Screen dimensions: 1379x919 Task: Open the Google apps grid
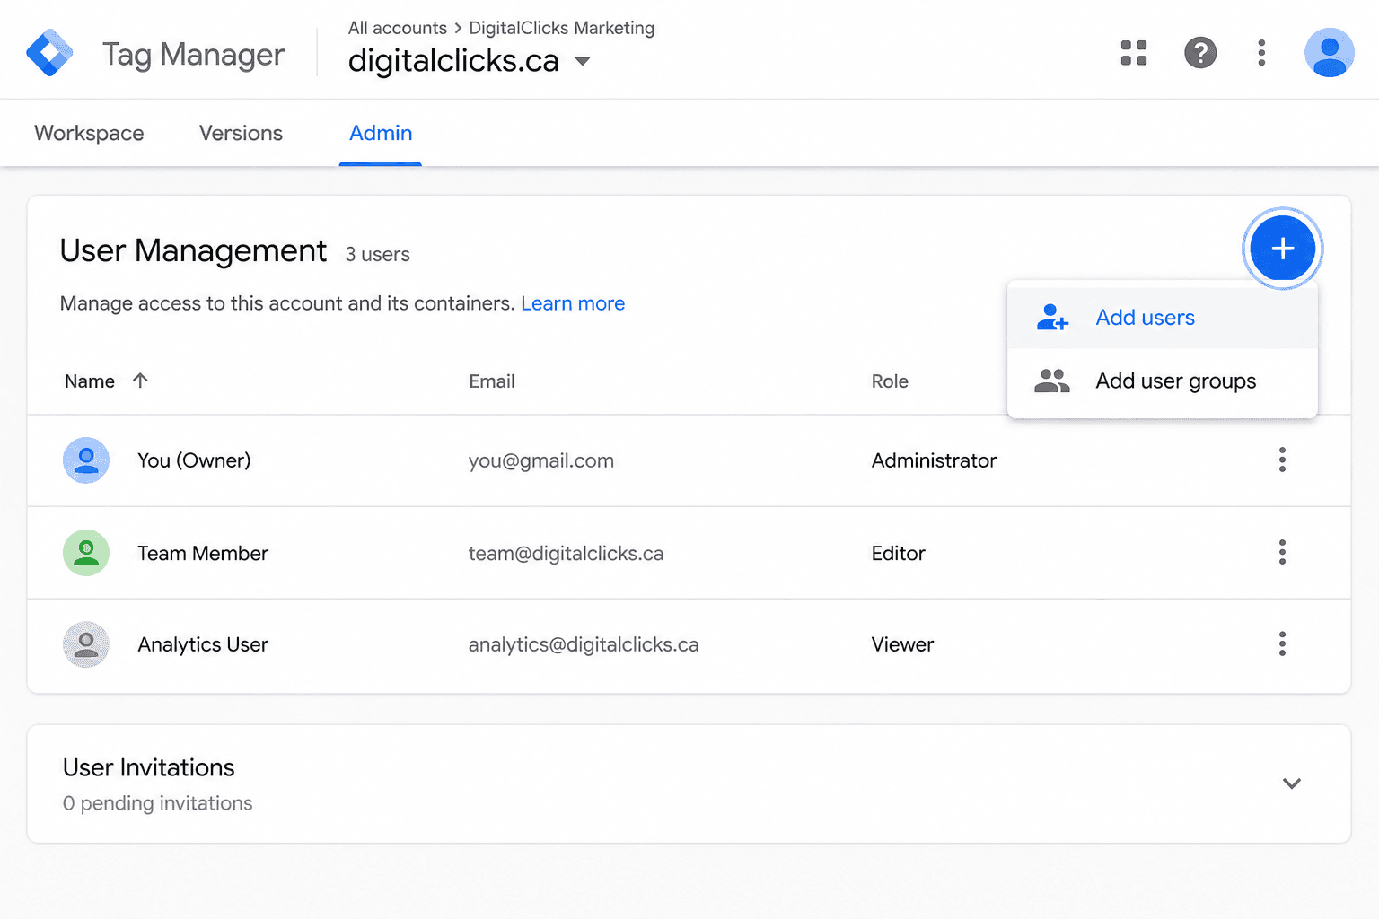1134,53
